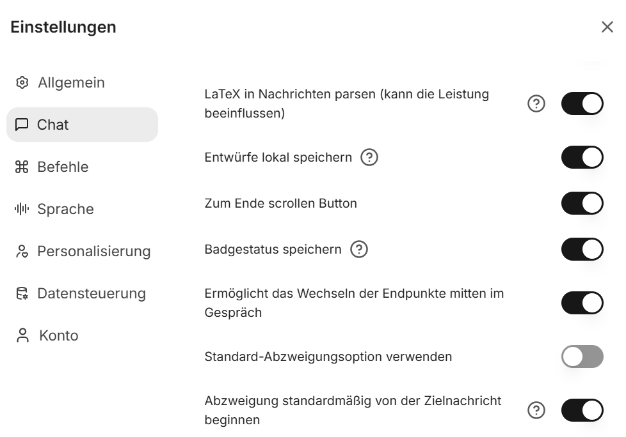Toggle switching endpoints mid-conversation off
Viewport: 626px width, 437px height.
click(582, 303)
